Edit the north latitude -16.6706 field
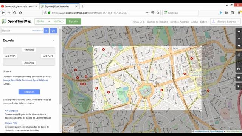Viewport: 242px width, 136px height. click(x=29, y=49)
